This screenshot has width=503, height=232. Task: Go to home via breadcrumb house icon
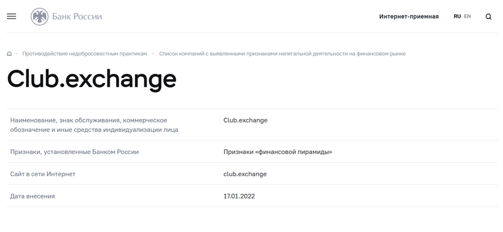click(9, 54)
